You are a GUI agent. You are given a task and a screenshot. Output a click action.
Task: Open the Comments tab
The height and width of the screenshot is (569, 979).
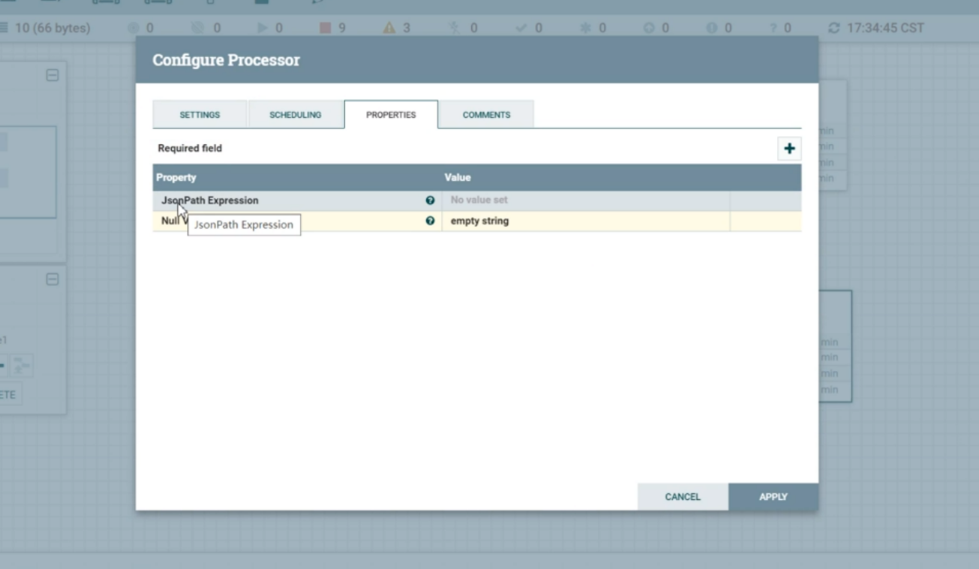486,115
